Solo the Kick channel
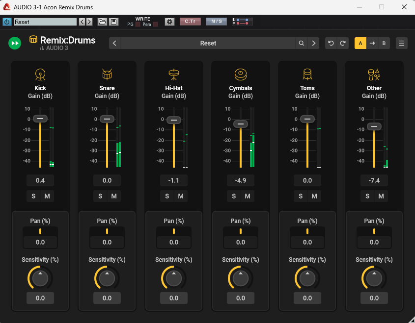This screenshot has width=415, height=323. (x=33, y=196)
